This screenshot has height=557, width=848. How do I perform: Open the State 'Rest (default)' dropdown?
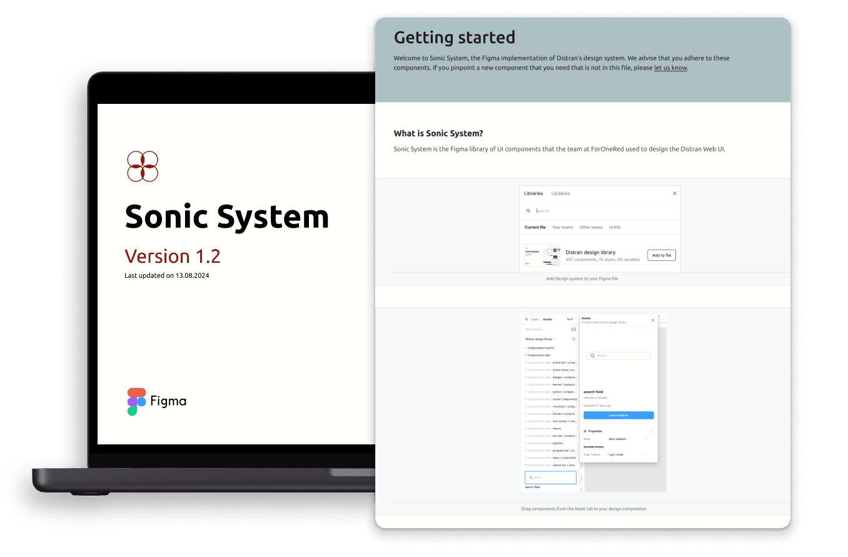(628, 439)
